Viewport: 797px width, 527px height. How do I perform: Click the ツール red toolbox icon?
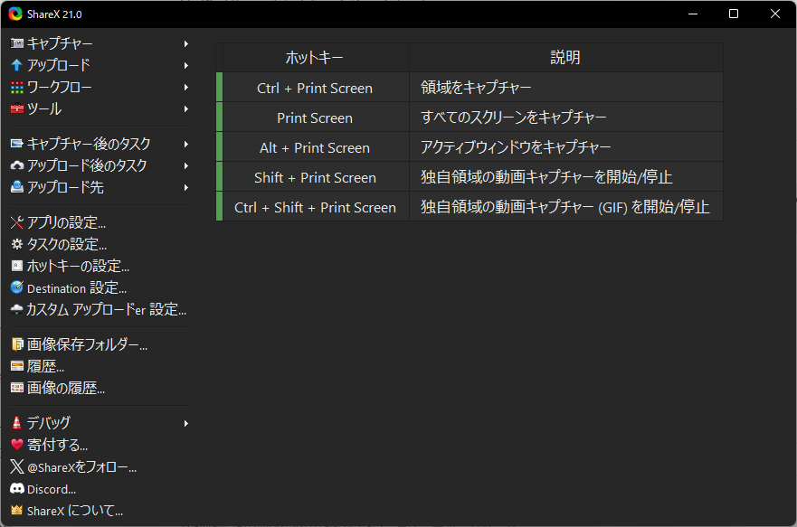pos(17,109)
